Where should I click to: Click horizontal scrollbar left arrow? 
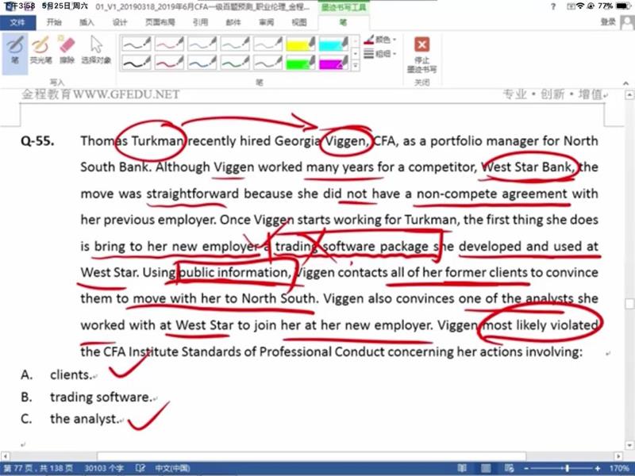(x=5, y=456)
